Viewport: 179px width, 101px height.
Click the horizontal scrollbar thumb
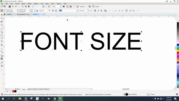(126, 89)
